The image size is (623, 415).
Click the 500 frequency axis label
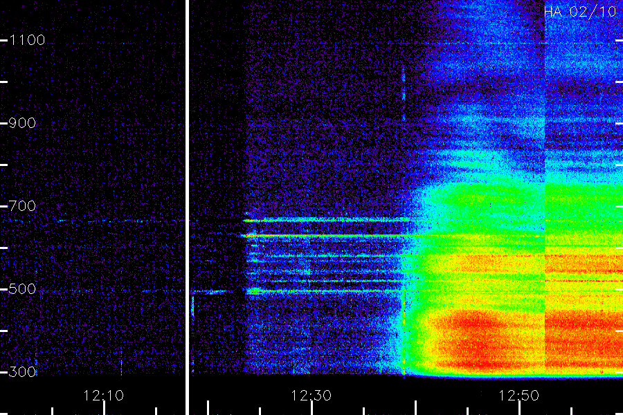click(22, 289)
